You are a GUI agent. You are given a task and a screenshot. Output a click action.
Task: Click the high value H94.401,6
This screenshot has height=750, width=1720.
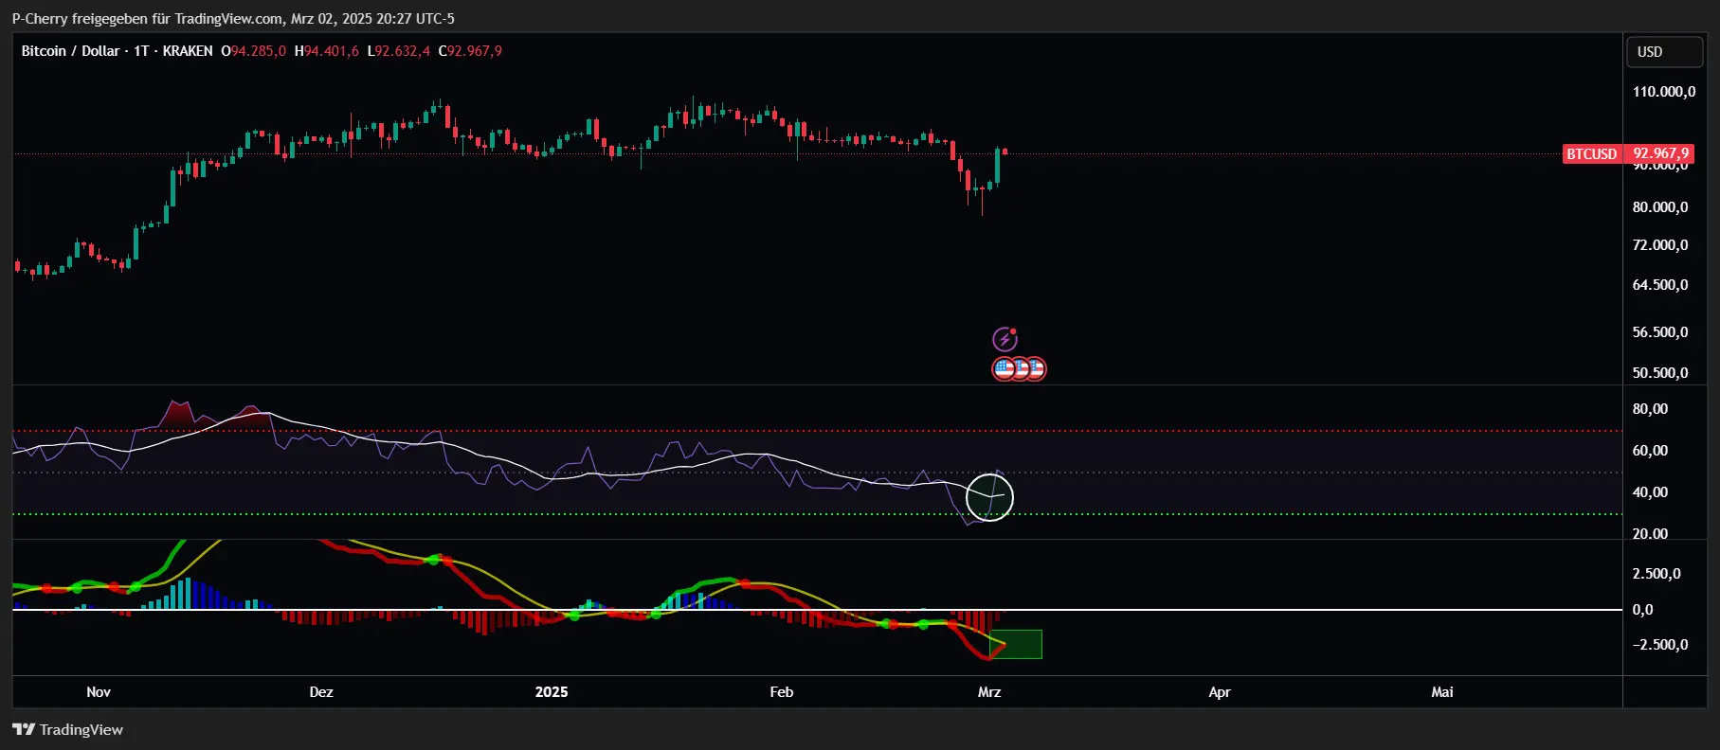pos(326,51)
